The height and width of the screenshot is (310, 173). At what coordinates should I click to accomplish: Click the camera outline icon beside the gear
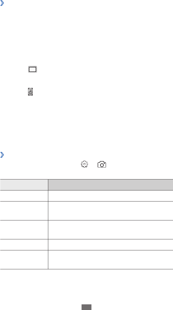coord(102,164)
